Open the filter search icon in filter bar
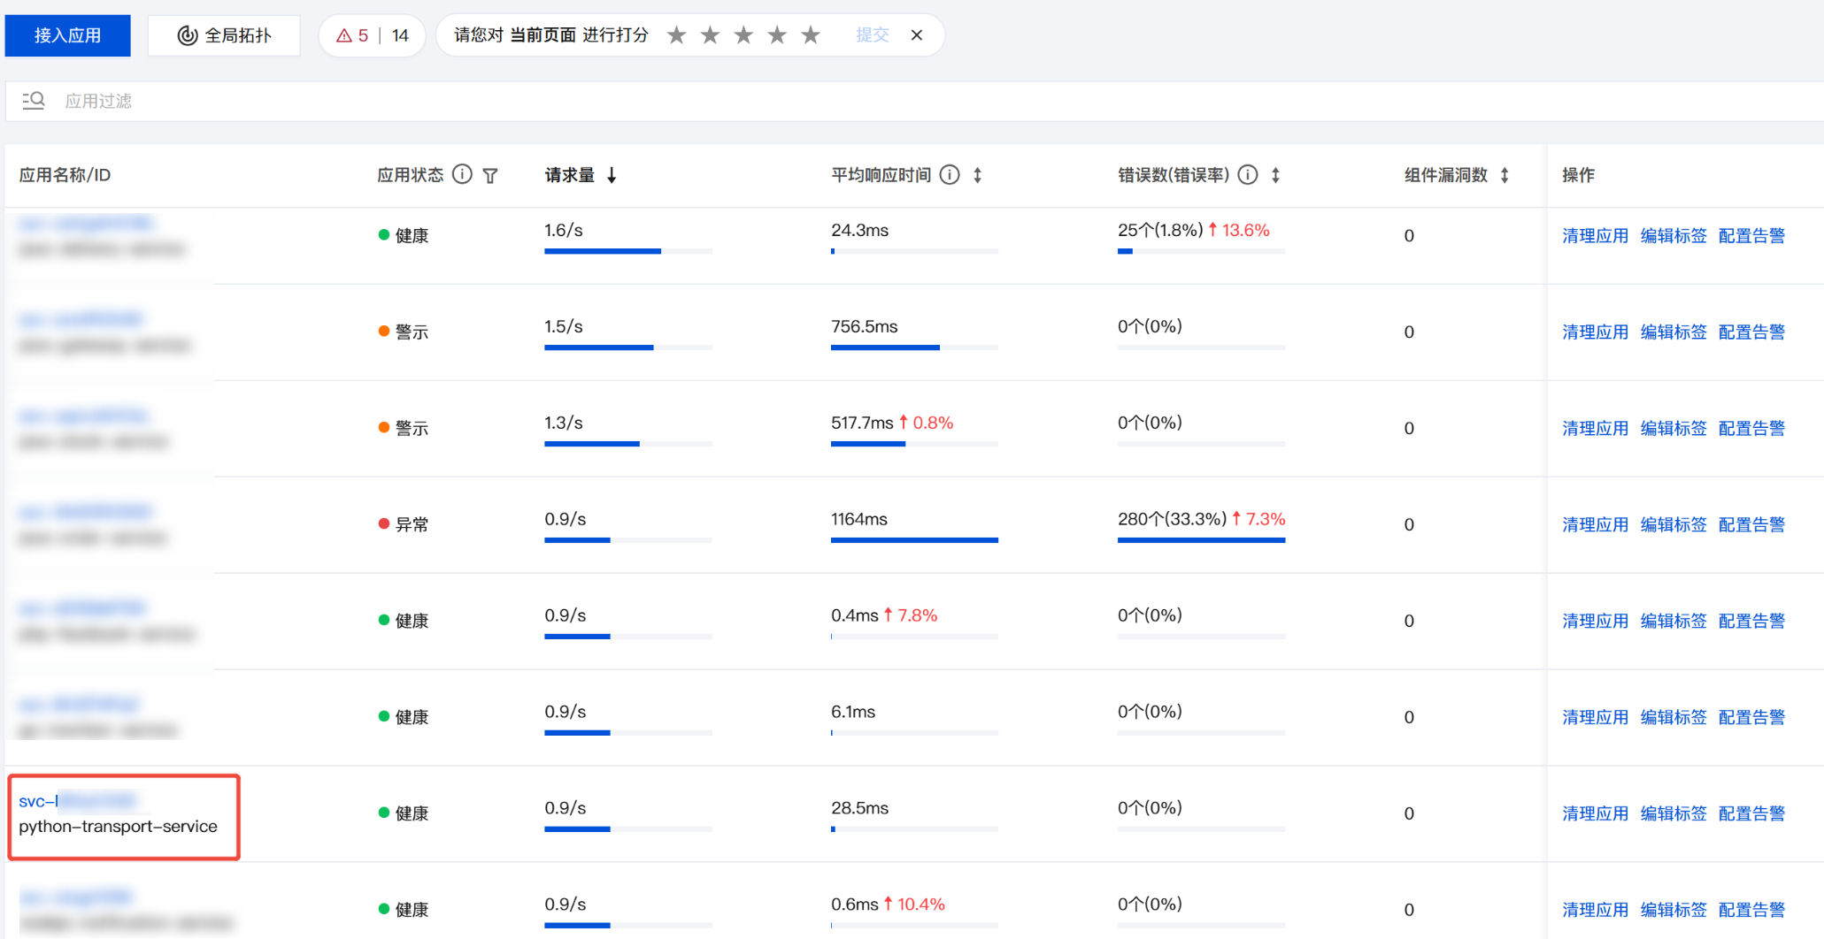Image resolution: width=1824 pixels, height=939 pixels. click(x=34, y=101)
